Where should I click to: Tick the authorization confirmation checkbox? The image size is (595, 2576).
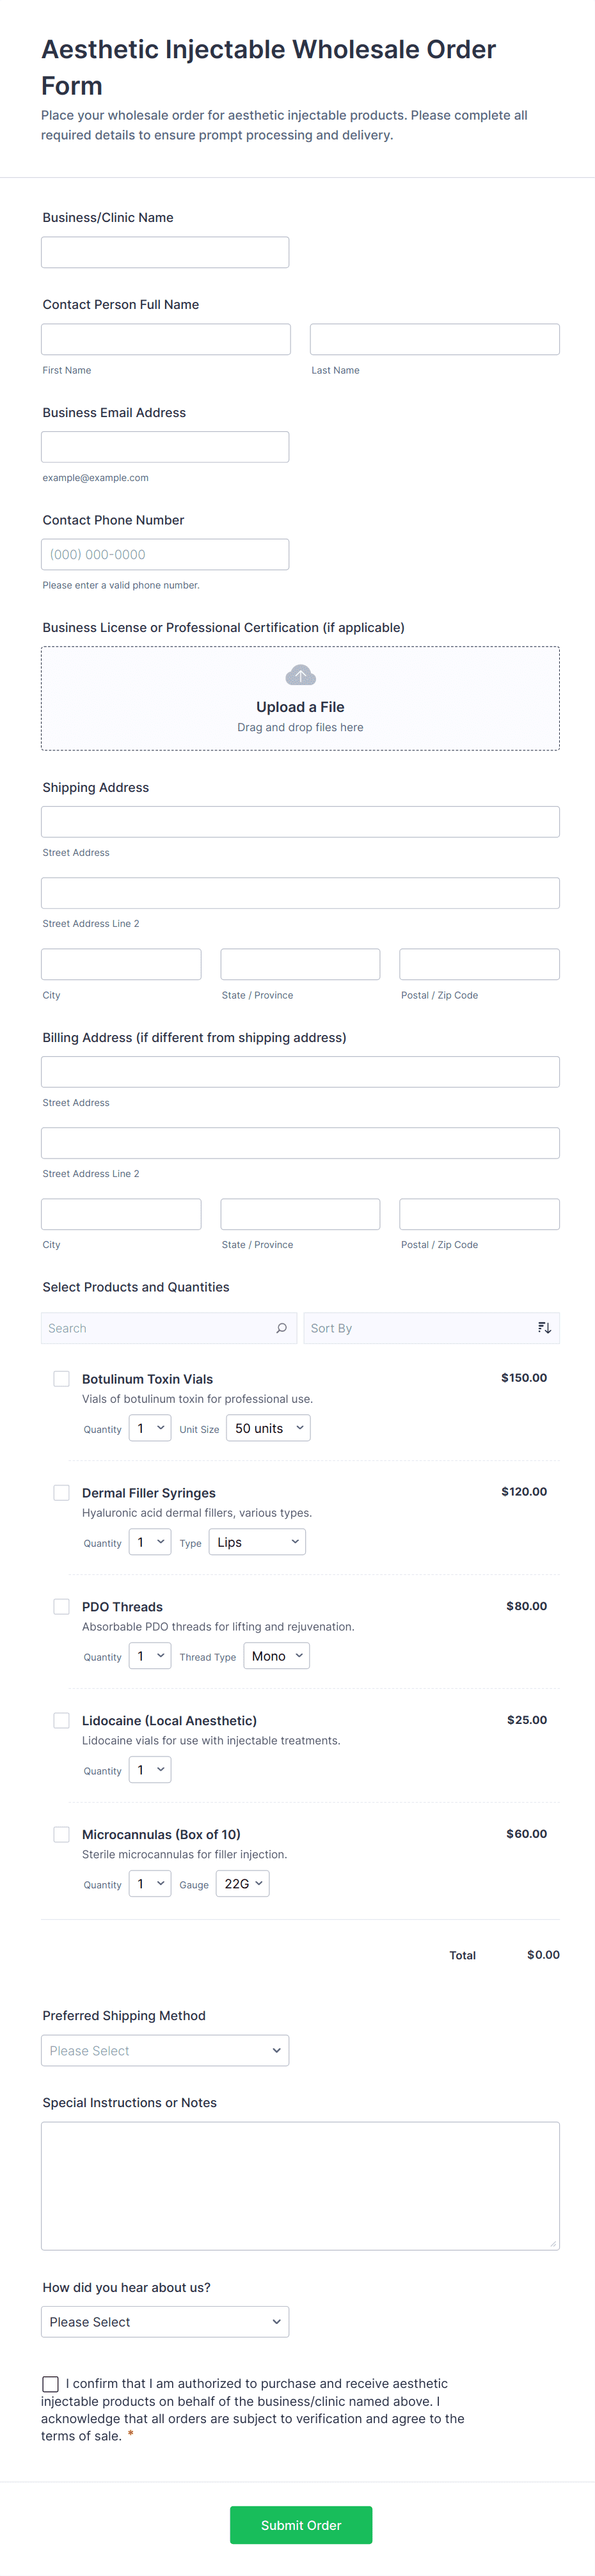(x=51, y=2384)
